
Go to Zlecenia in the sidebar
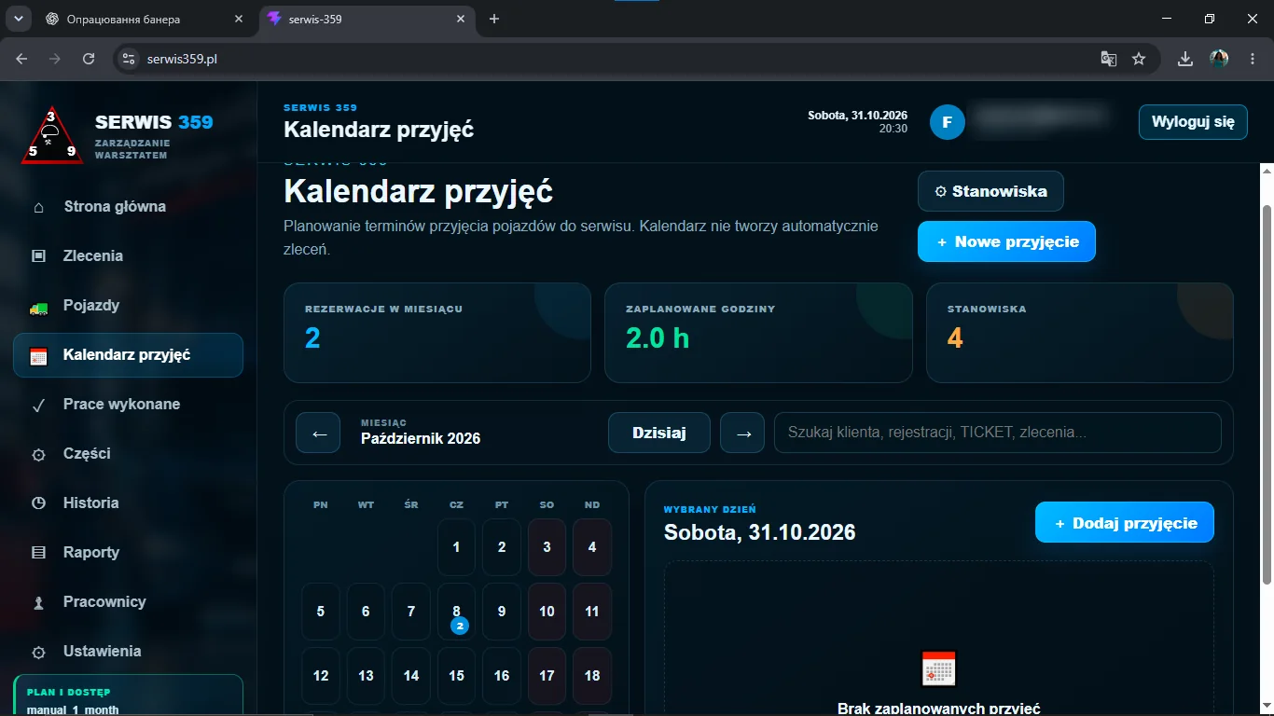(128, 256)
